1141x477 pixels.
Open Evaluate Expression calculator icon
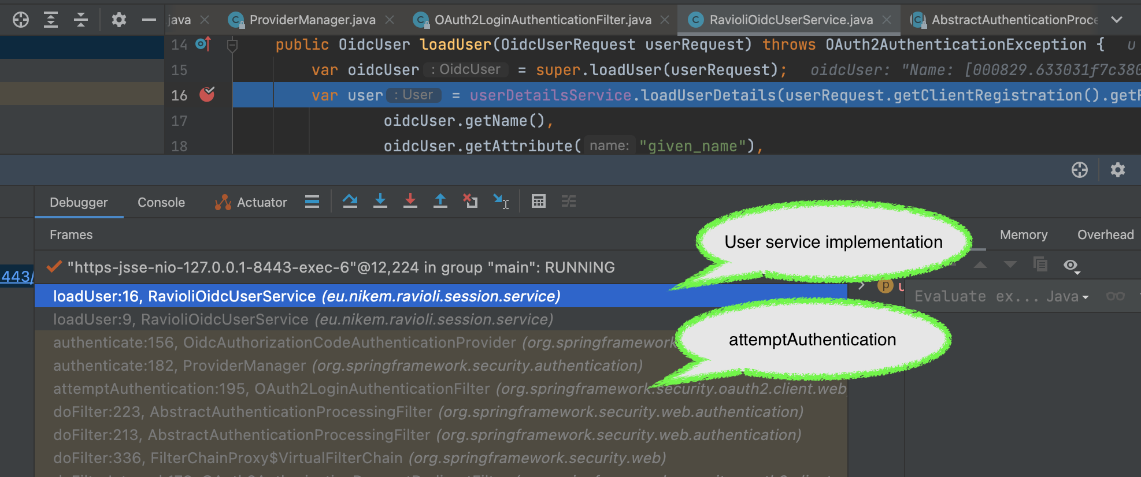tap(539, 201)
